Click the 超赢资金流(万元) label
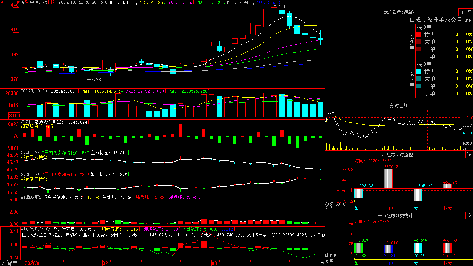The width and height of the screenshot is (473, 266). (38, 126)
